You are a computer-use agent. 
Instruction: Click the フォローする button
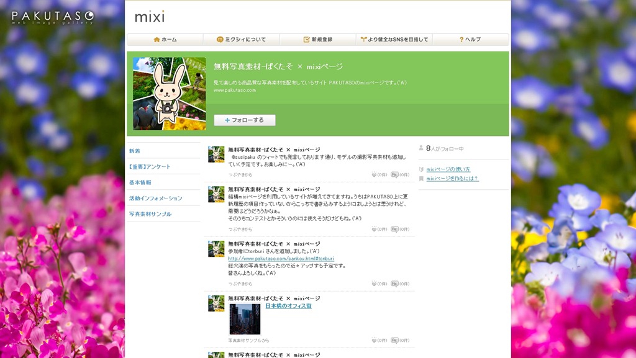tap(245, 120)
